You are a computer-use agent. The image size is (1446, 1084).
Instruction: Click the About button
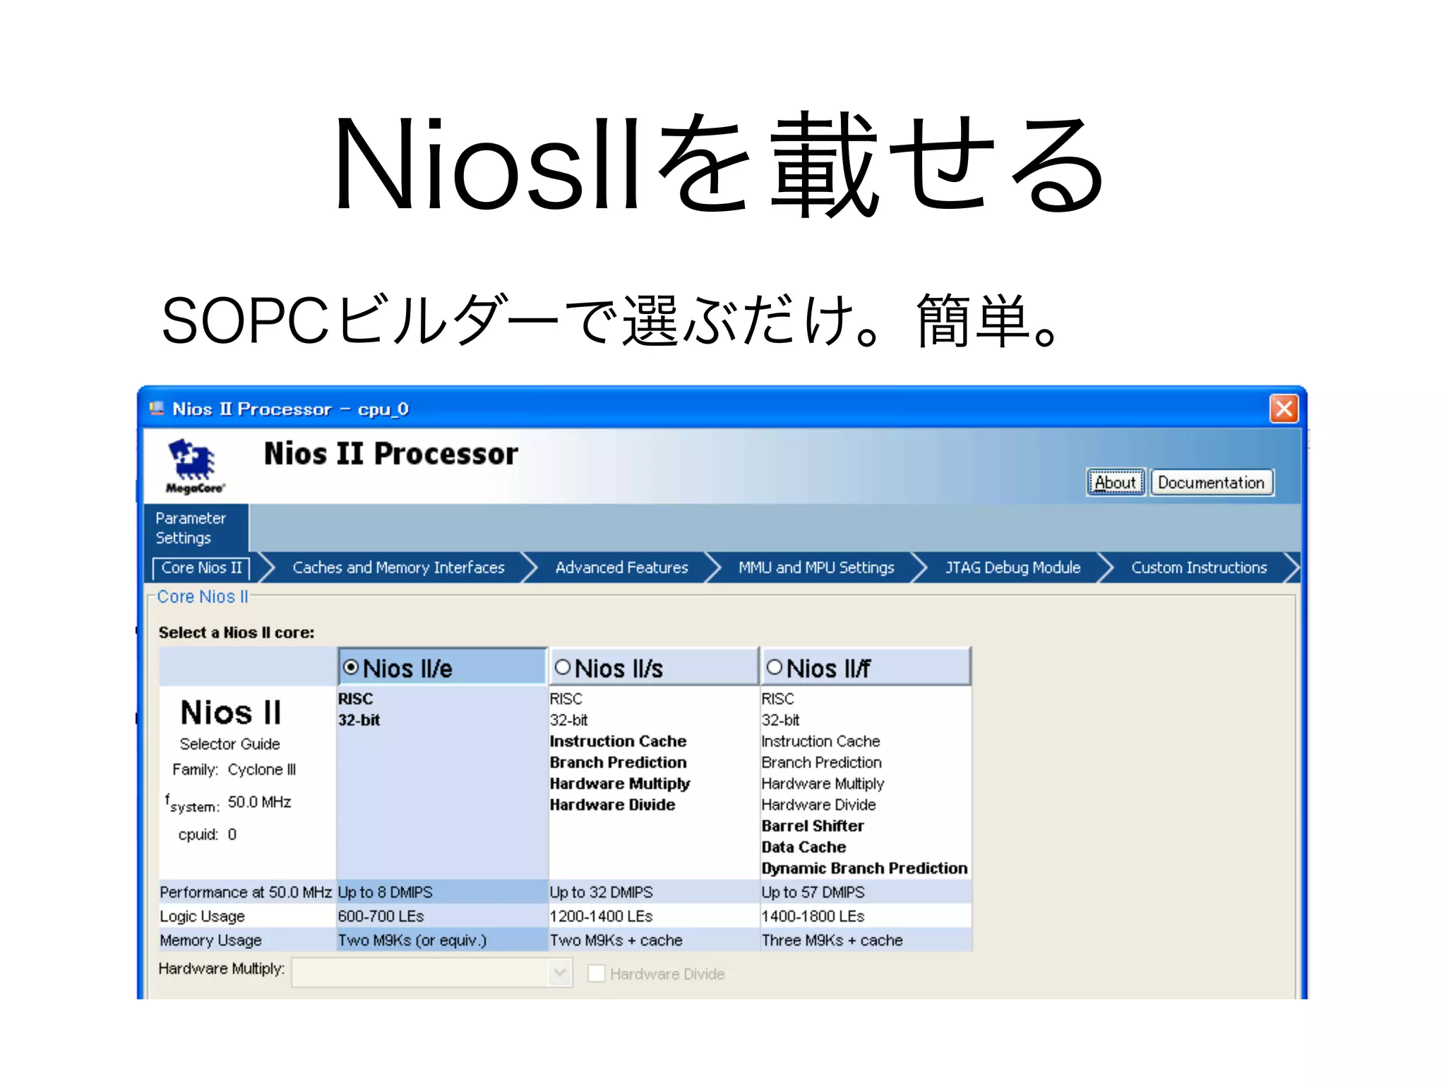(x=1116, y=483)
